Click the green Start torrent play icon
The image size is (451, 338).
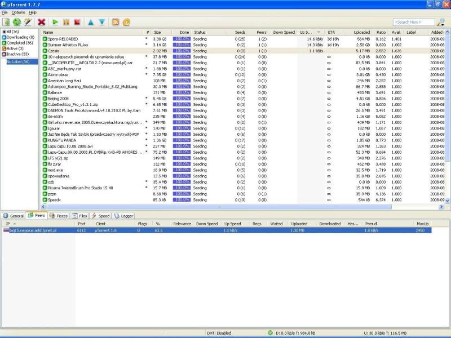pos(55,22)
